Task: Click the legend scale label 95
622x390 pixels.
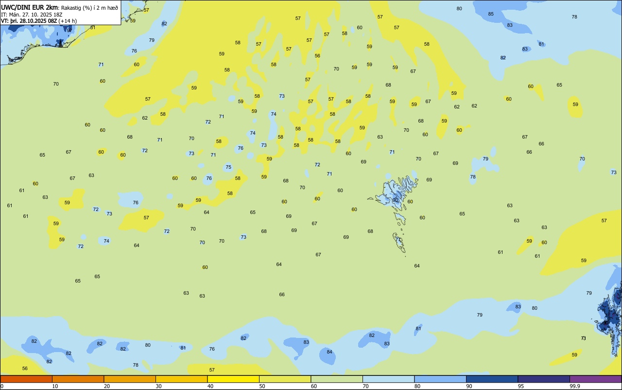Action: coord(521,386)
